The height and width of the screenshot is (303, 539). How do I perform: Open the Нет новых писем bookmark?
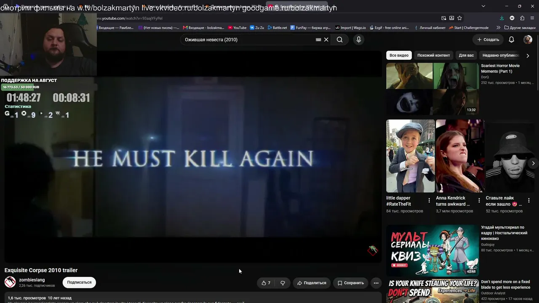[159, 28]
